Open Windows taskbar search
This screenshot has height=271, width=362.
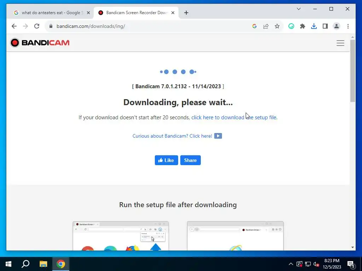click(25, 264)
